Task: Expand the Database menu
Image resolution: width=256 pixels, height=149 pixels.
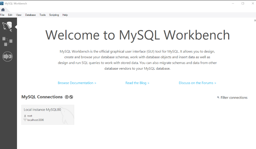Action: point(30,15)
